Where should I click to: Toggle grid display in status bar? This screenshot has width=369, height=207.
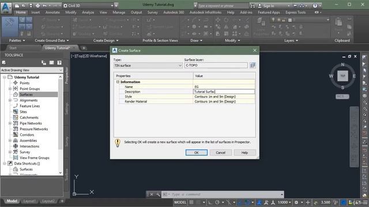[191, 202]
